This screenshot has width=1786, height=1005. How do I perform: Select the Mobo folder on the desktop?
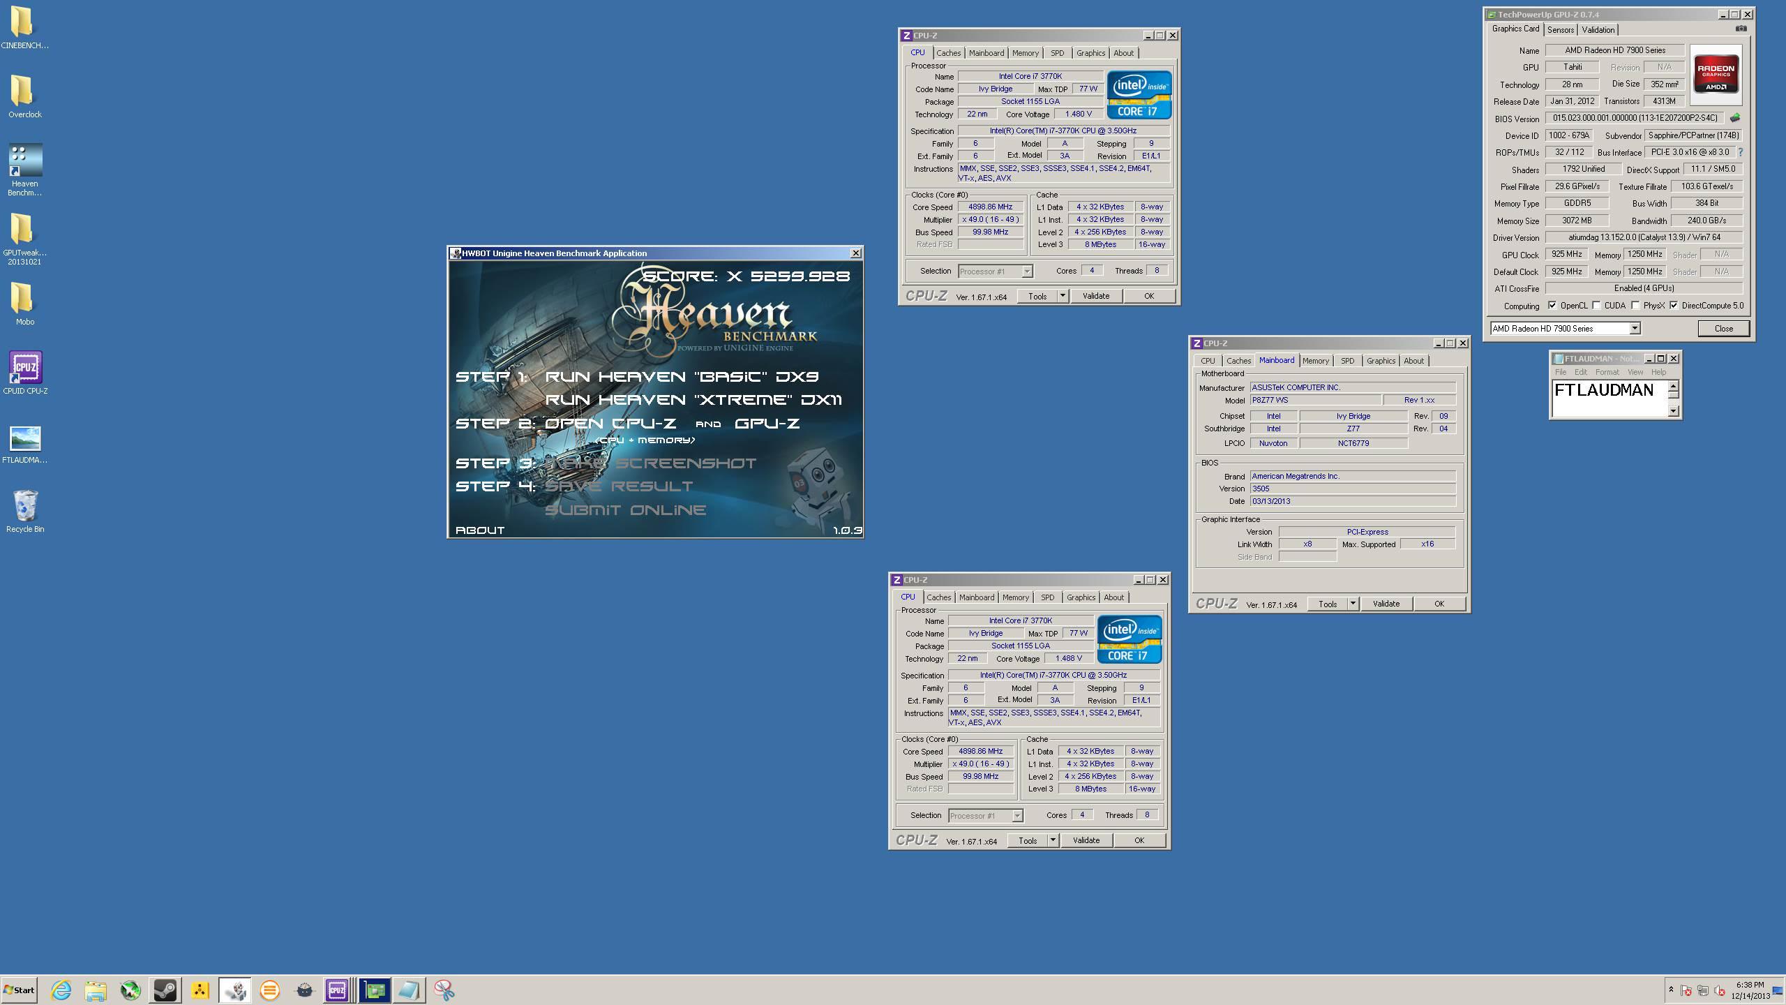tap(24, 304)
